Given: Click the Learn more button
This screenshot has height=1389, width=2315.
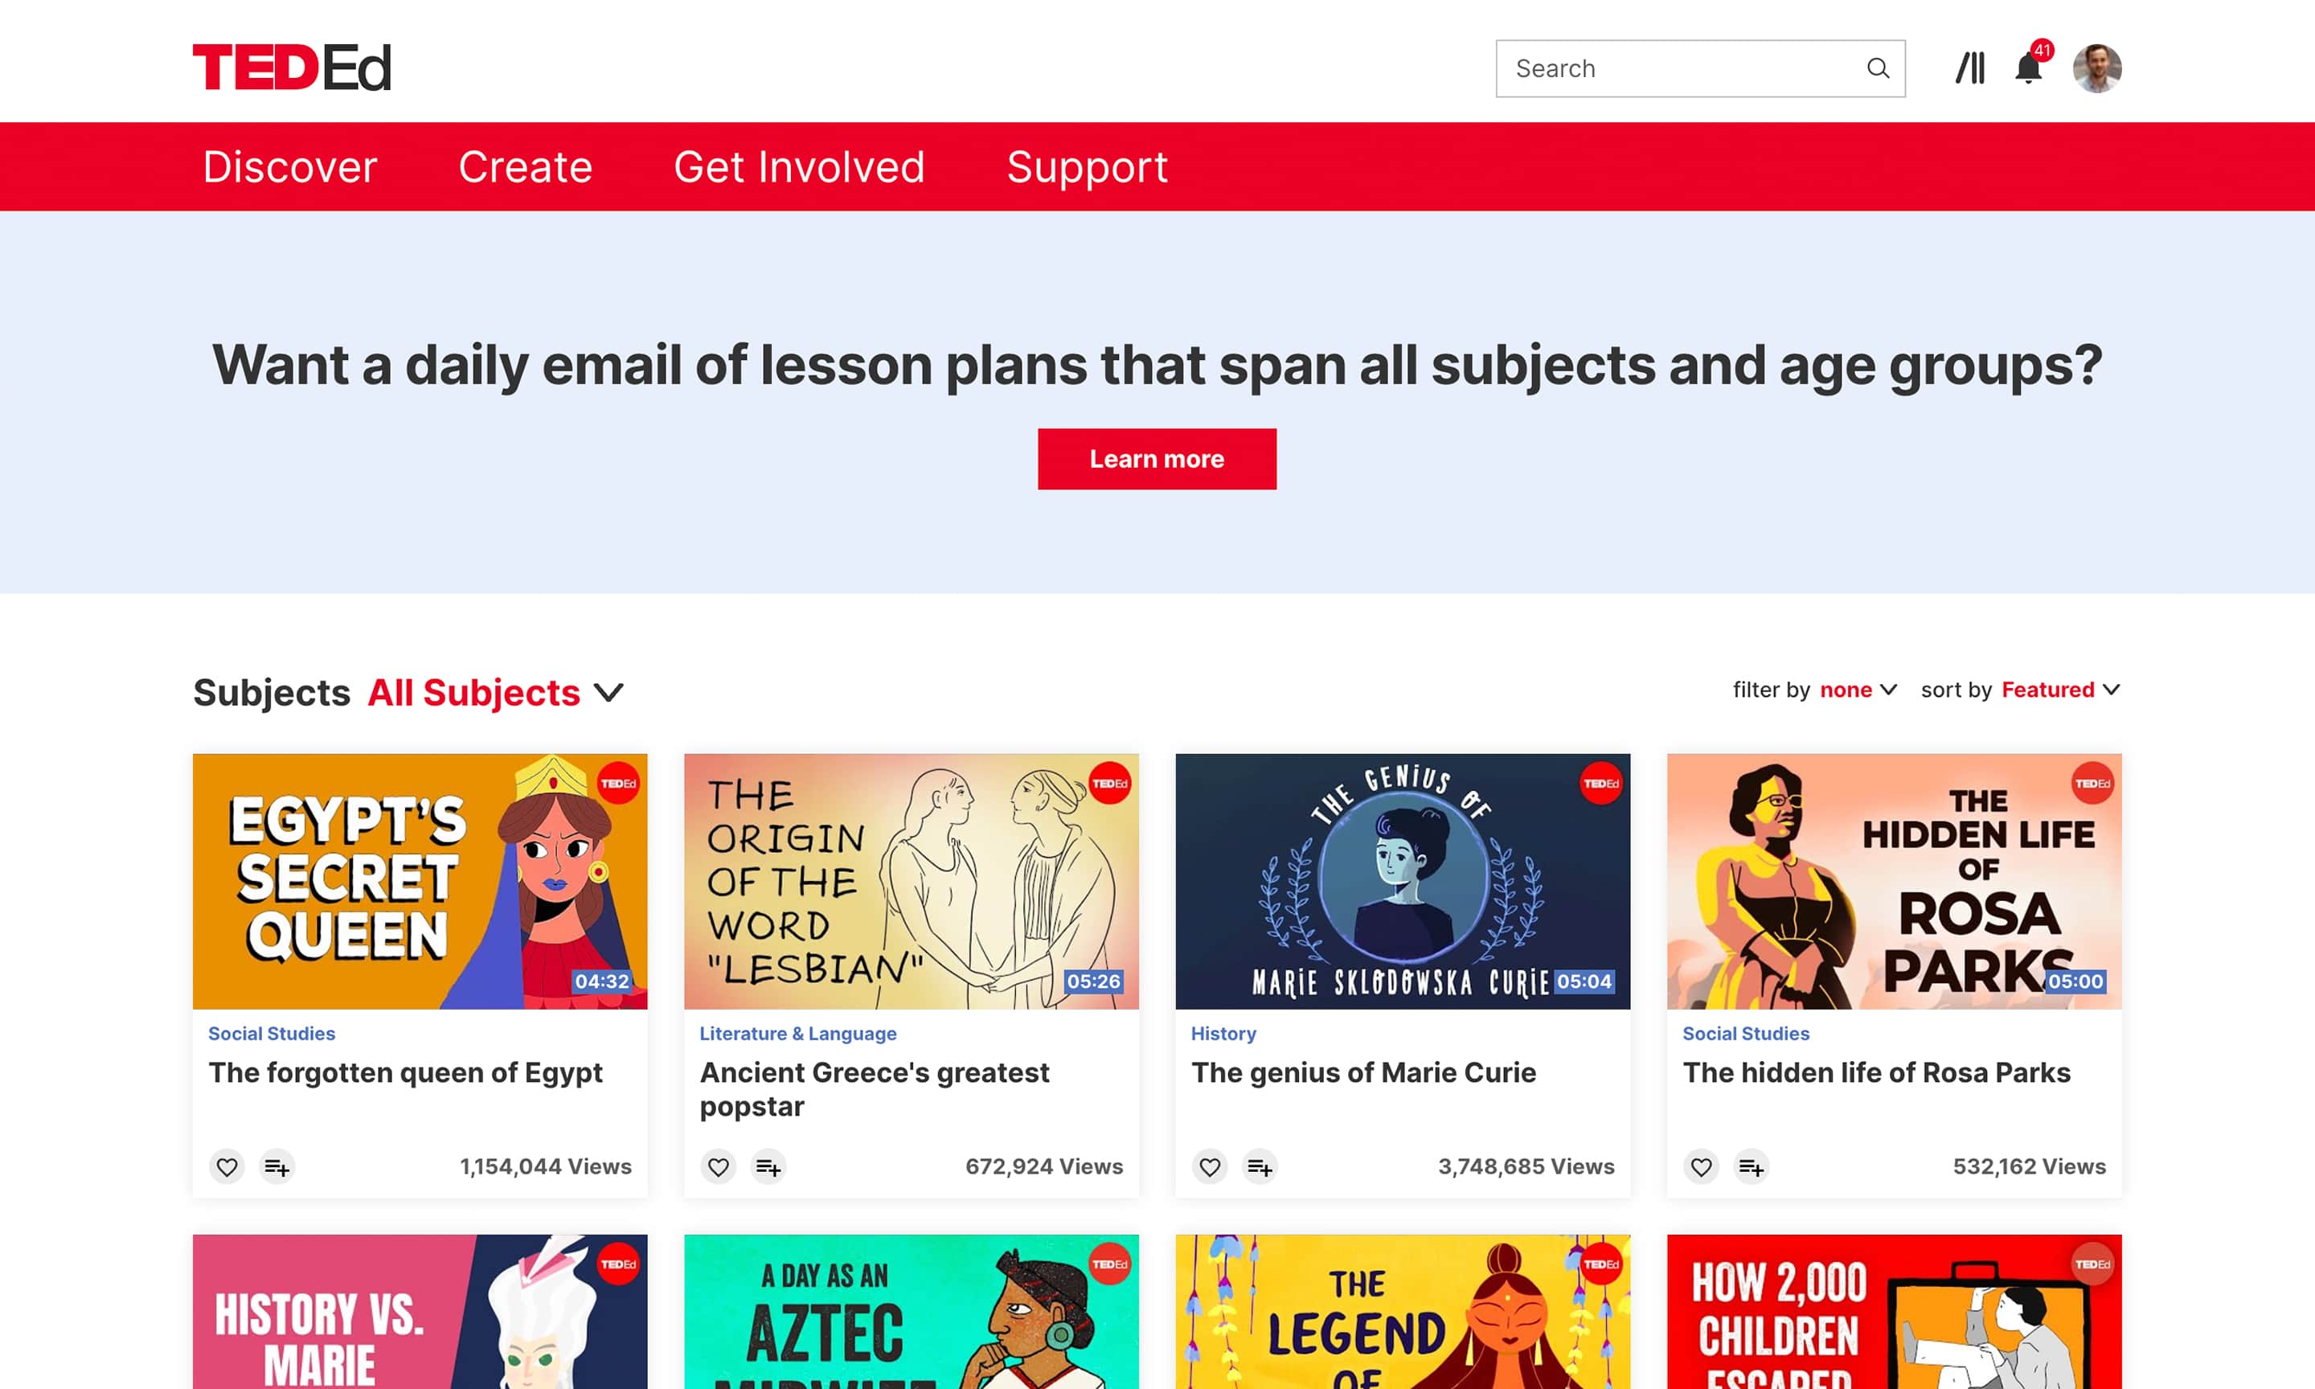Looking at the screenshot, I should 1157,459.
